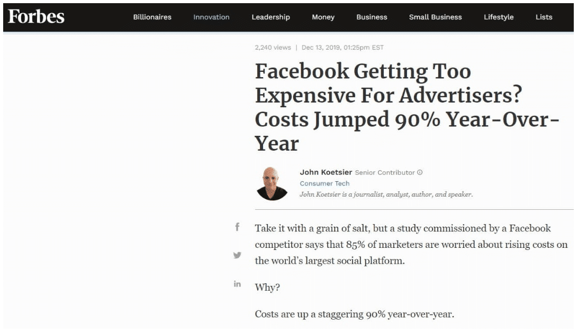
Task: Select Leadership in the navigation bar
Action: pyautogui.click(x=270, y=17)
